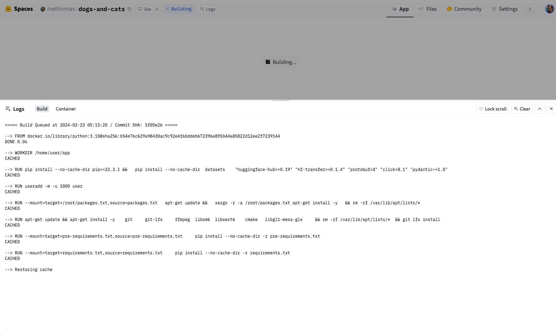
Task: Open Logs button in the header
Action: [x=207, y=9]
